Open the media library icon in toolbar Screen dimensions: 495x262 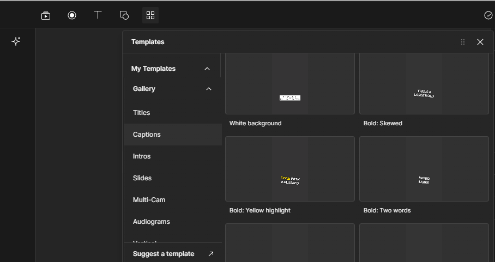(x=46, y=15)
